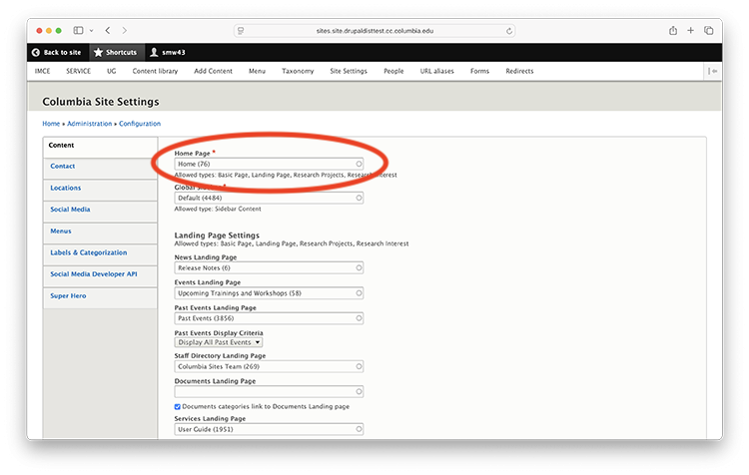Click the User Guide (1951) autocomplete circle
Image resolution: width=749 pixels, height=475 pixels.
pos(359,430)
